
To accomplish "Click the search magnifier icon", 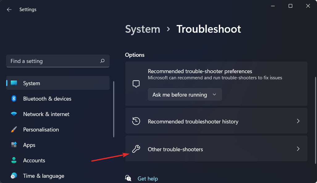I will [x=102, y=61].
